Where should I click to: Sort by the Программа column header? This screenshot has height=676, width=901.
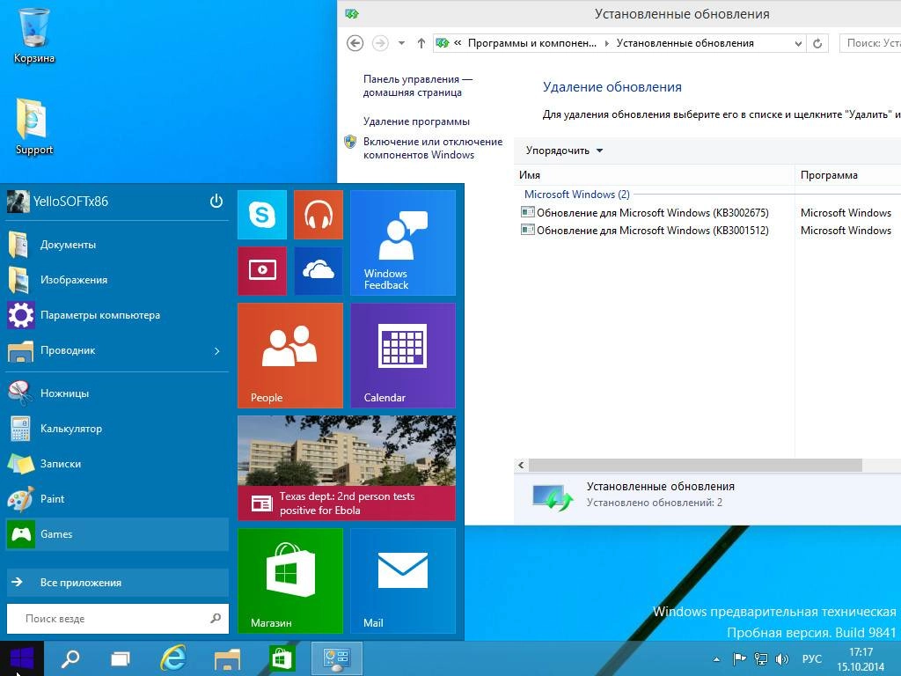coord(847,175)
